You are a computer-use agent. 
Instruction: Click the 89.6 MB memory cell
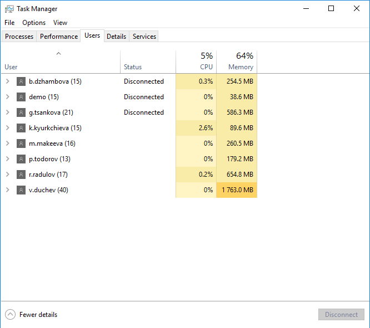coord(237,128)
